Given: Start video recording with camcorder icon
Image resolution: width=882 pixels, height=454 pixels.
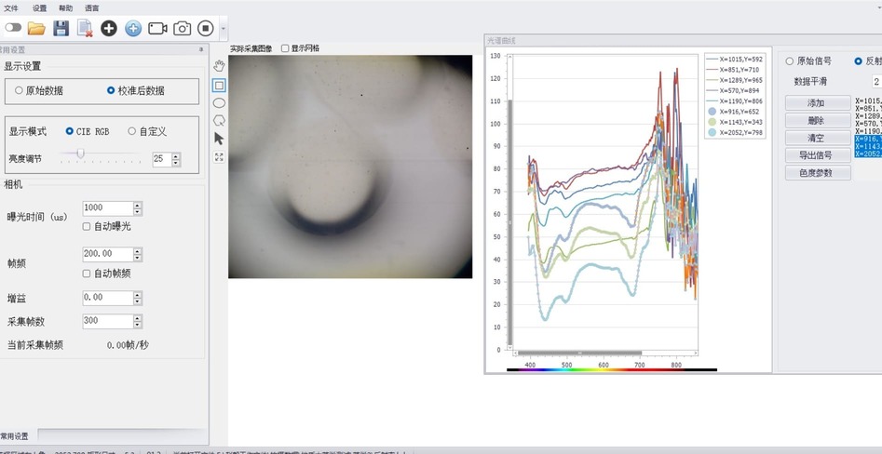Looking at the screenshot, I should [157, 29].
